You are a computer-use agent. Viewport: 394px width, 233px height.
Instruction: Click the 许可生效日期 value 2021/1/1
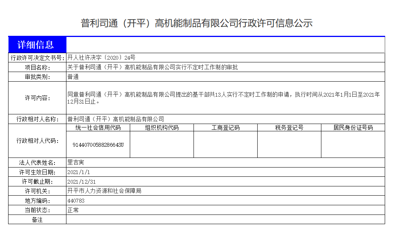78,172
